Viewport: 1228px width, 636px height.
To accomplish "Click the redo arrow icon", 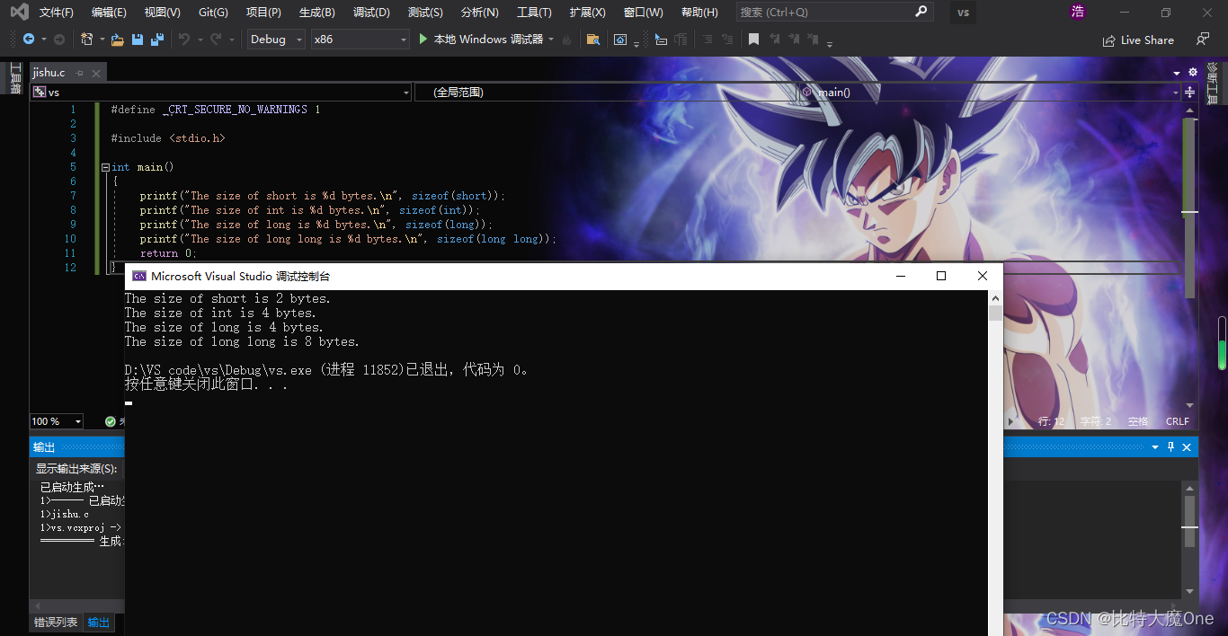I will (216, 40).
